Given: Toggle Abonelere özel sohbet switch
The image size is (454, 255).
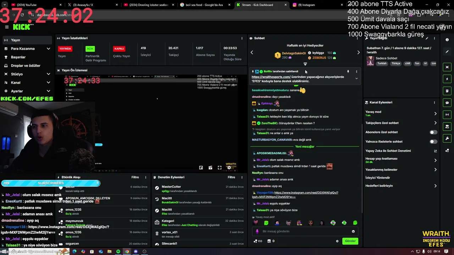Looking at the screenshot, I should [x=433, y=132].
